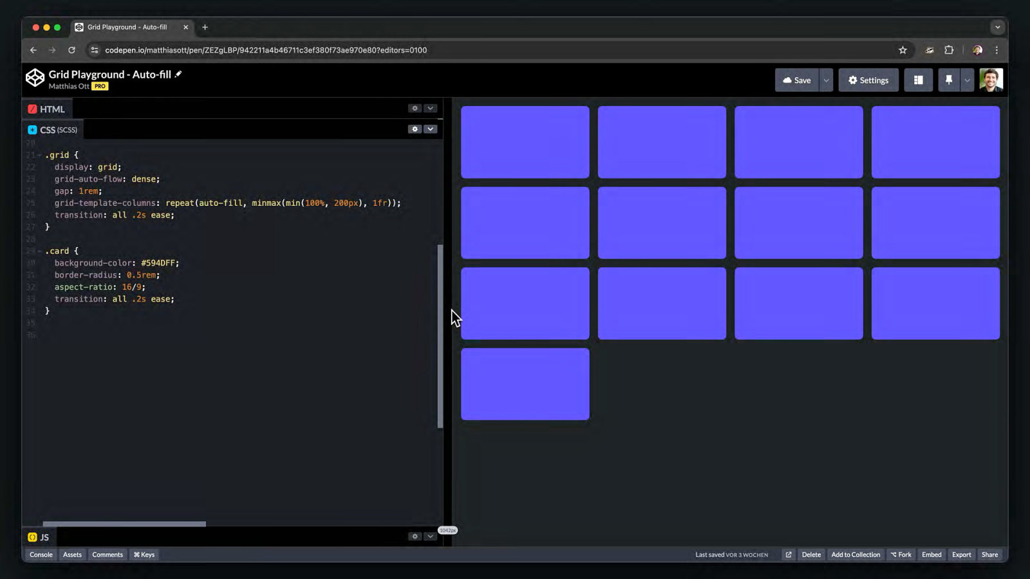Screen dimensions: 1030x579
Task: Expand CSS editor dropdown chevron
Action: [x=431, y=129]
